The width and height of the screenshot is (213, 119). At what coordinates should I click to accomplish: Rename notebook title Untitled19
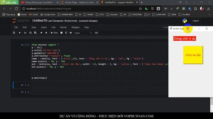pos(40,20)
